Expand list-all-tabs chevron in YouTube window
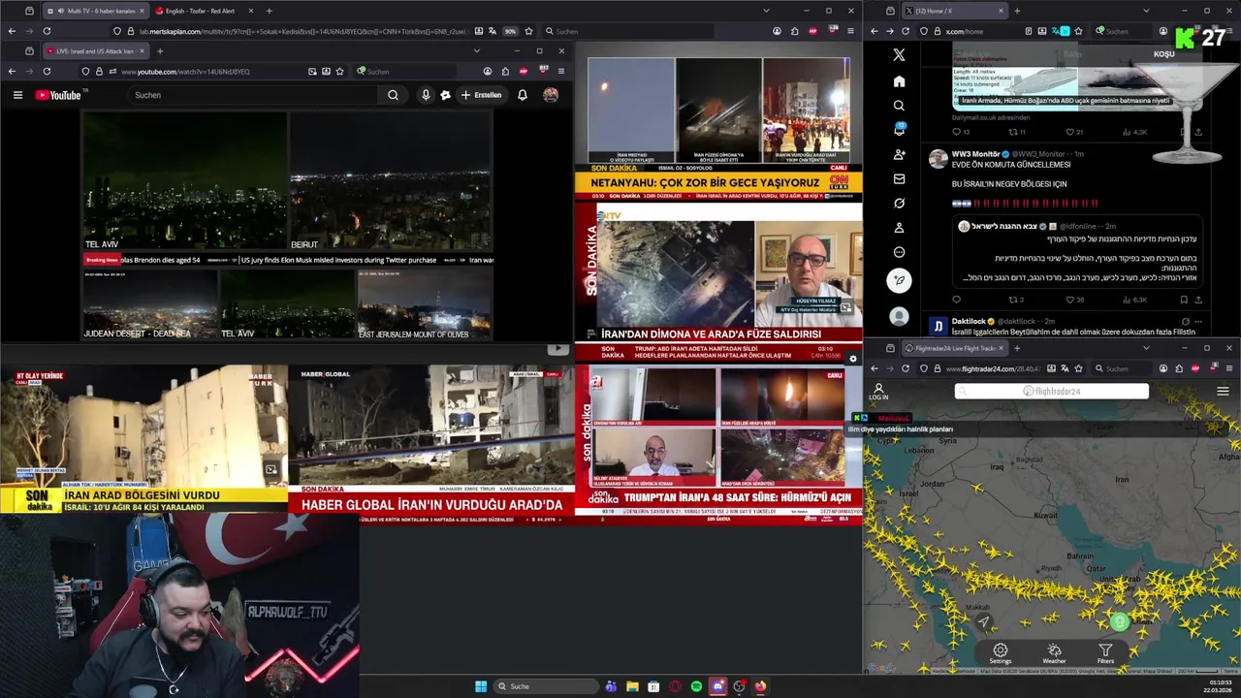 point(476,50)
